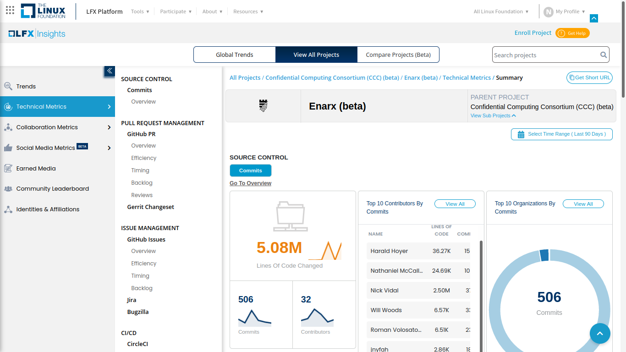Click the Trends sidebar icon
Image resolution: width=626 pixels, height=352 pixels.
[8, 86]
